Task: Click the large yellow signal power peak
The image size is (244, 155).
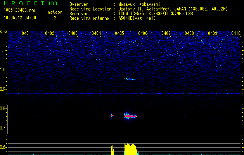Action: pyautogui.click(x=131, y=150)
